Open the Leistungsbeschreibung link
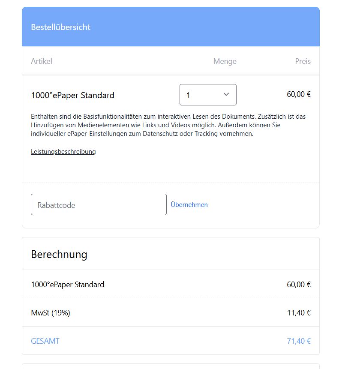357x369 pixels. 63,152
